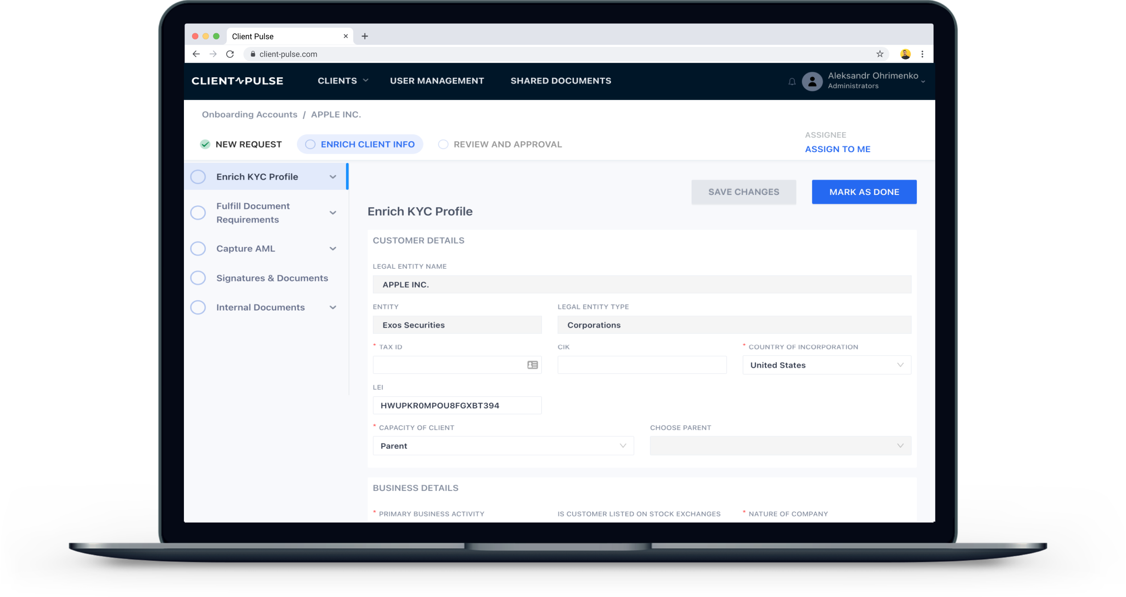Click the contact card icon in Tax ID field
This screenshot has width=1126, height=597.
click(531, 364)
